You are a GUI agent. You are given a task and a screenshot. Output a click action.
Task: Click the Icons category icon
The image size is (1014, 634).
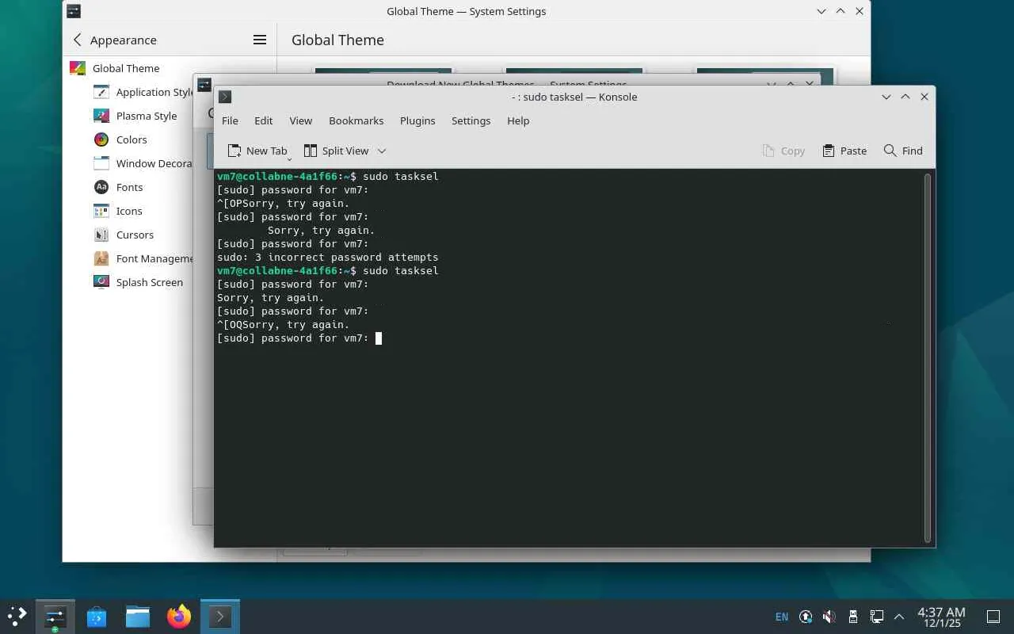point(101,211)
